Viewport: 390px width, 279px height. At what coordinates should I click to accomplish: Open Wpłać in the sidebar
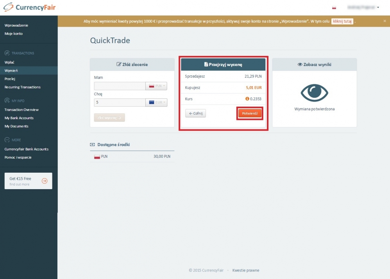tap(9, 62)
